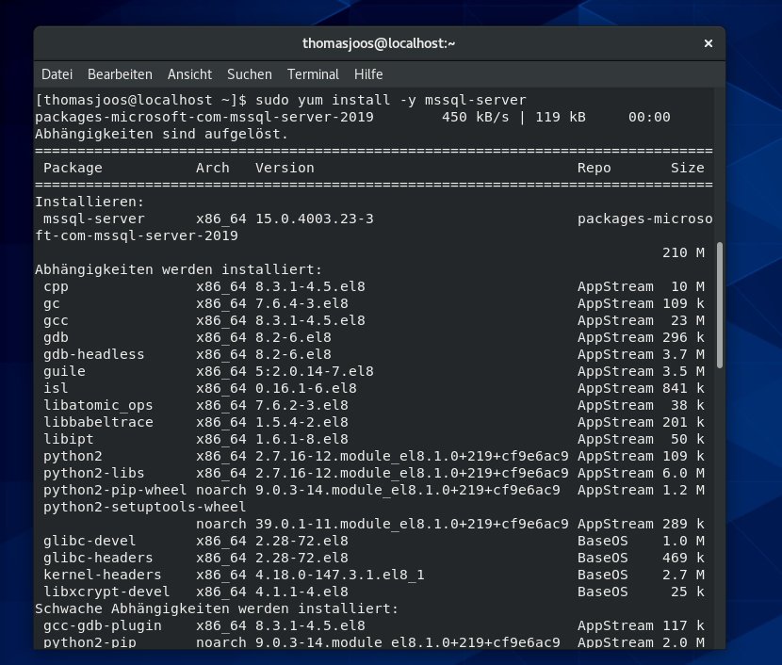
Task: Open the Datei menu
Action: (x=57, y=74)
